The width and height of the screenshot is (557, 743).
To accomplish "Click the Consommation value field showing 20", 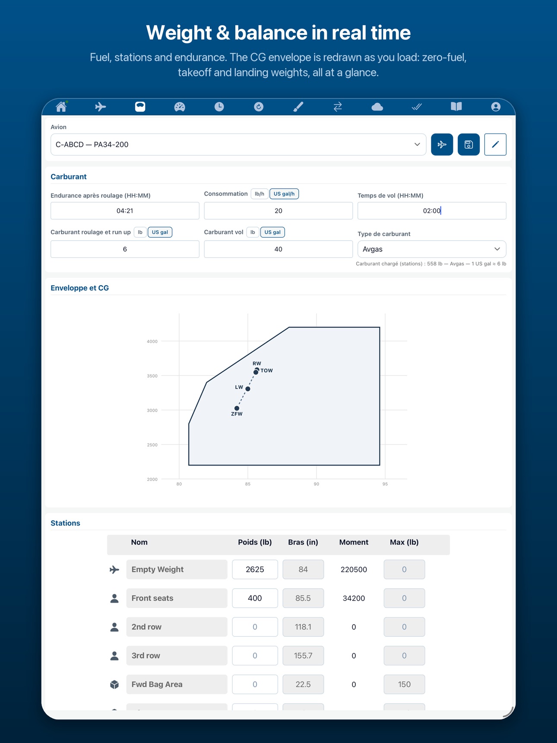I will pos(278,211).
